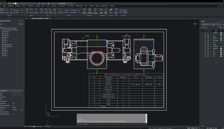Open the Assembly ribbon tab

point(38,6)
